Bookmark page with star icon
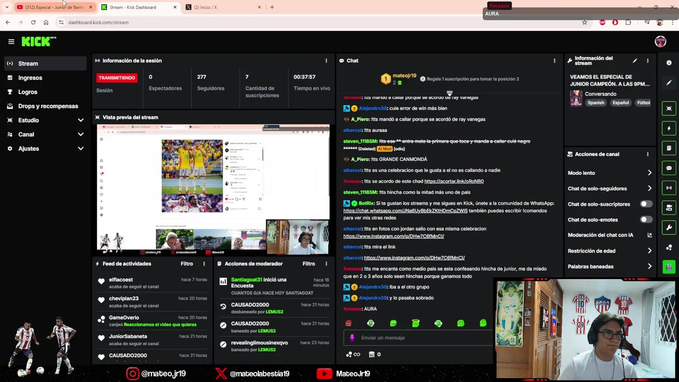The width and height of the screenshot is (679, 382). [x=585, y=22]
